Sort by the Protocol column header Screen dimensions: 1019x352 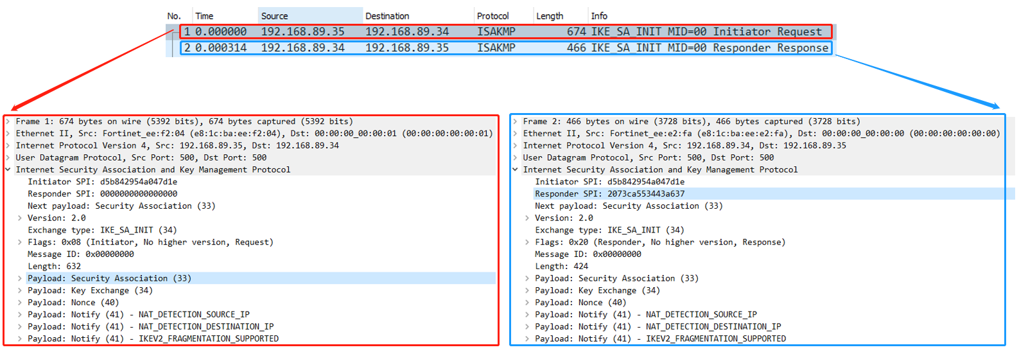pos(492,16)
